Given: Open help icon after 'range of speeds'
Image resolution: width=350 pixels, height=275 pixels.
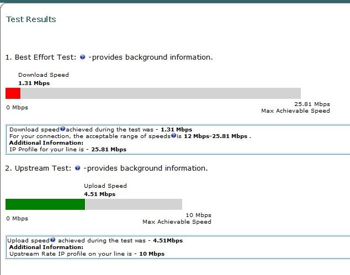Looking at the screenshot, I should pos(174,135).
